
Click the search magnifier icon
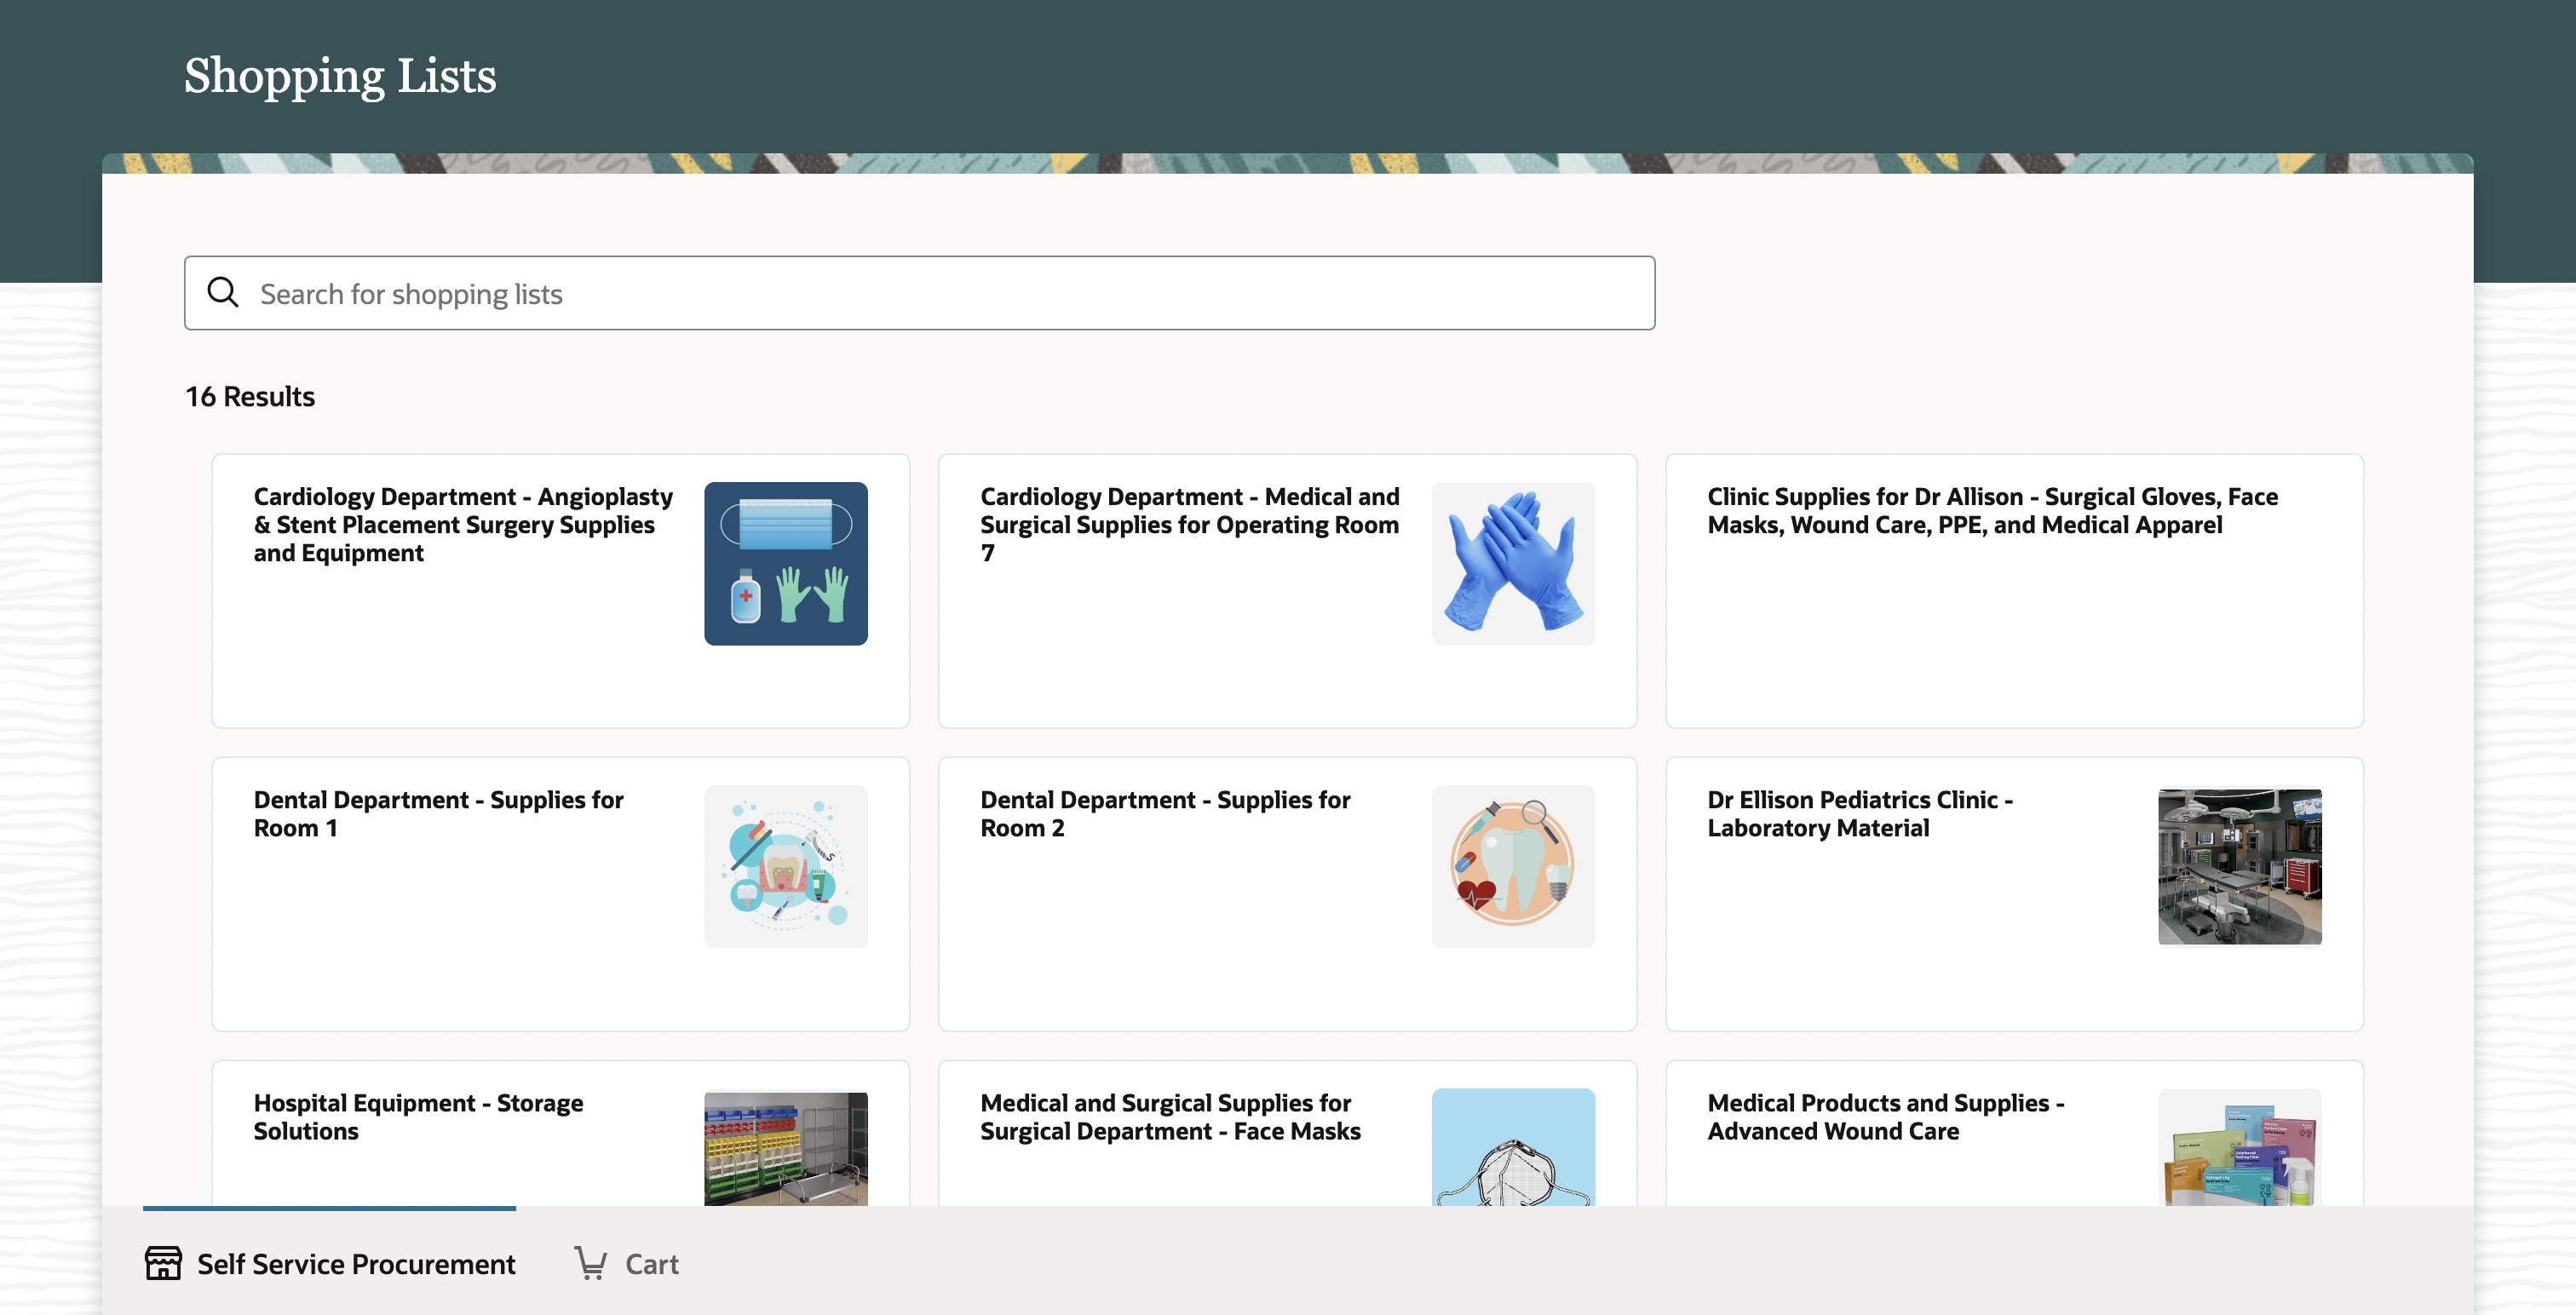pos(222,293)
